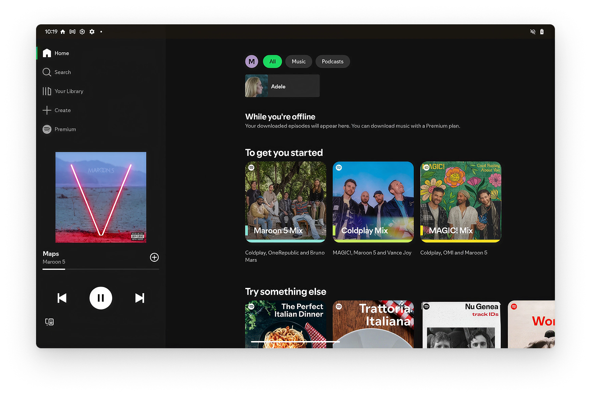Viewport: 591px width, 396px height.
Task: Switch to the Podcasts filter
Action: tap(333, 61)
